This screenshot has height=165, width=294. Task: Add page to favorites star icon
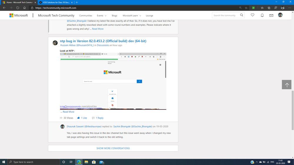(x=246, y=8)
